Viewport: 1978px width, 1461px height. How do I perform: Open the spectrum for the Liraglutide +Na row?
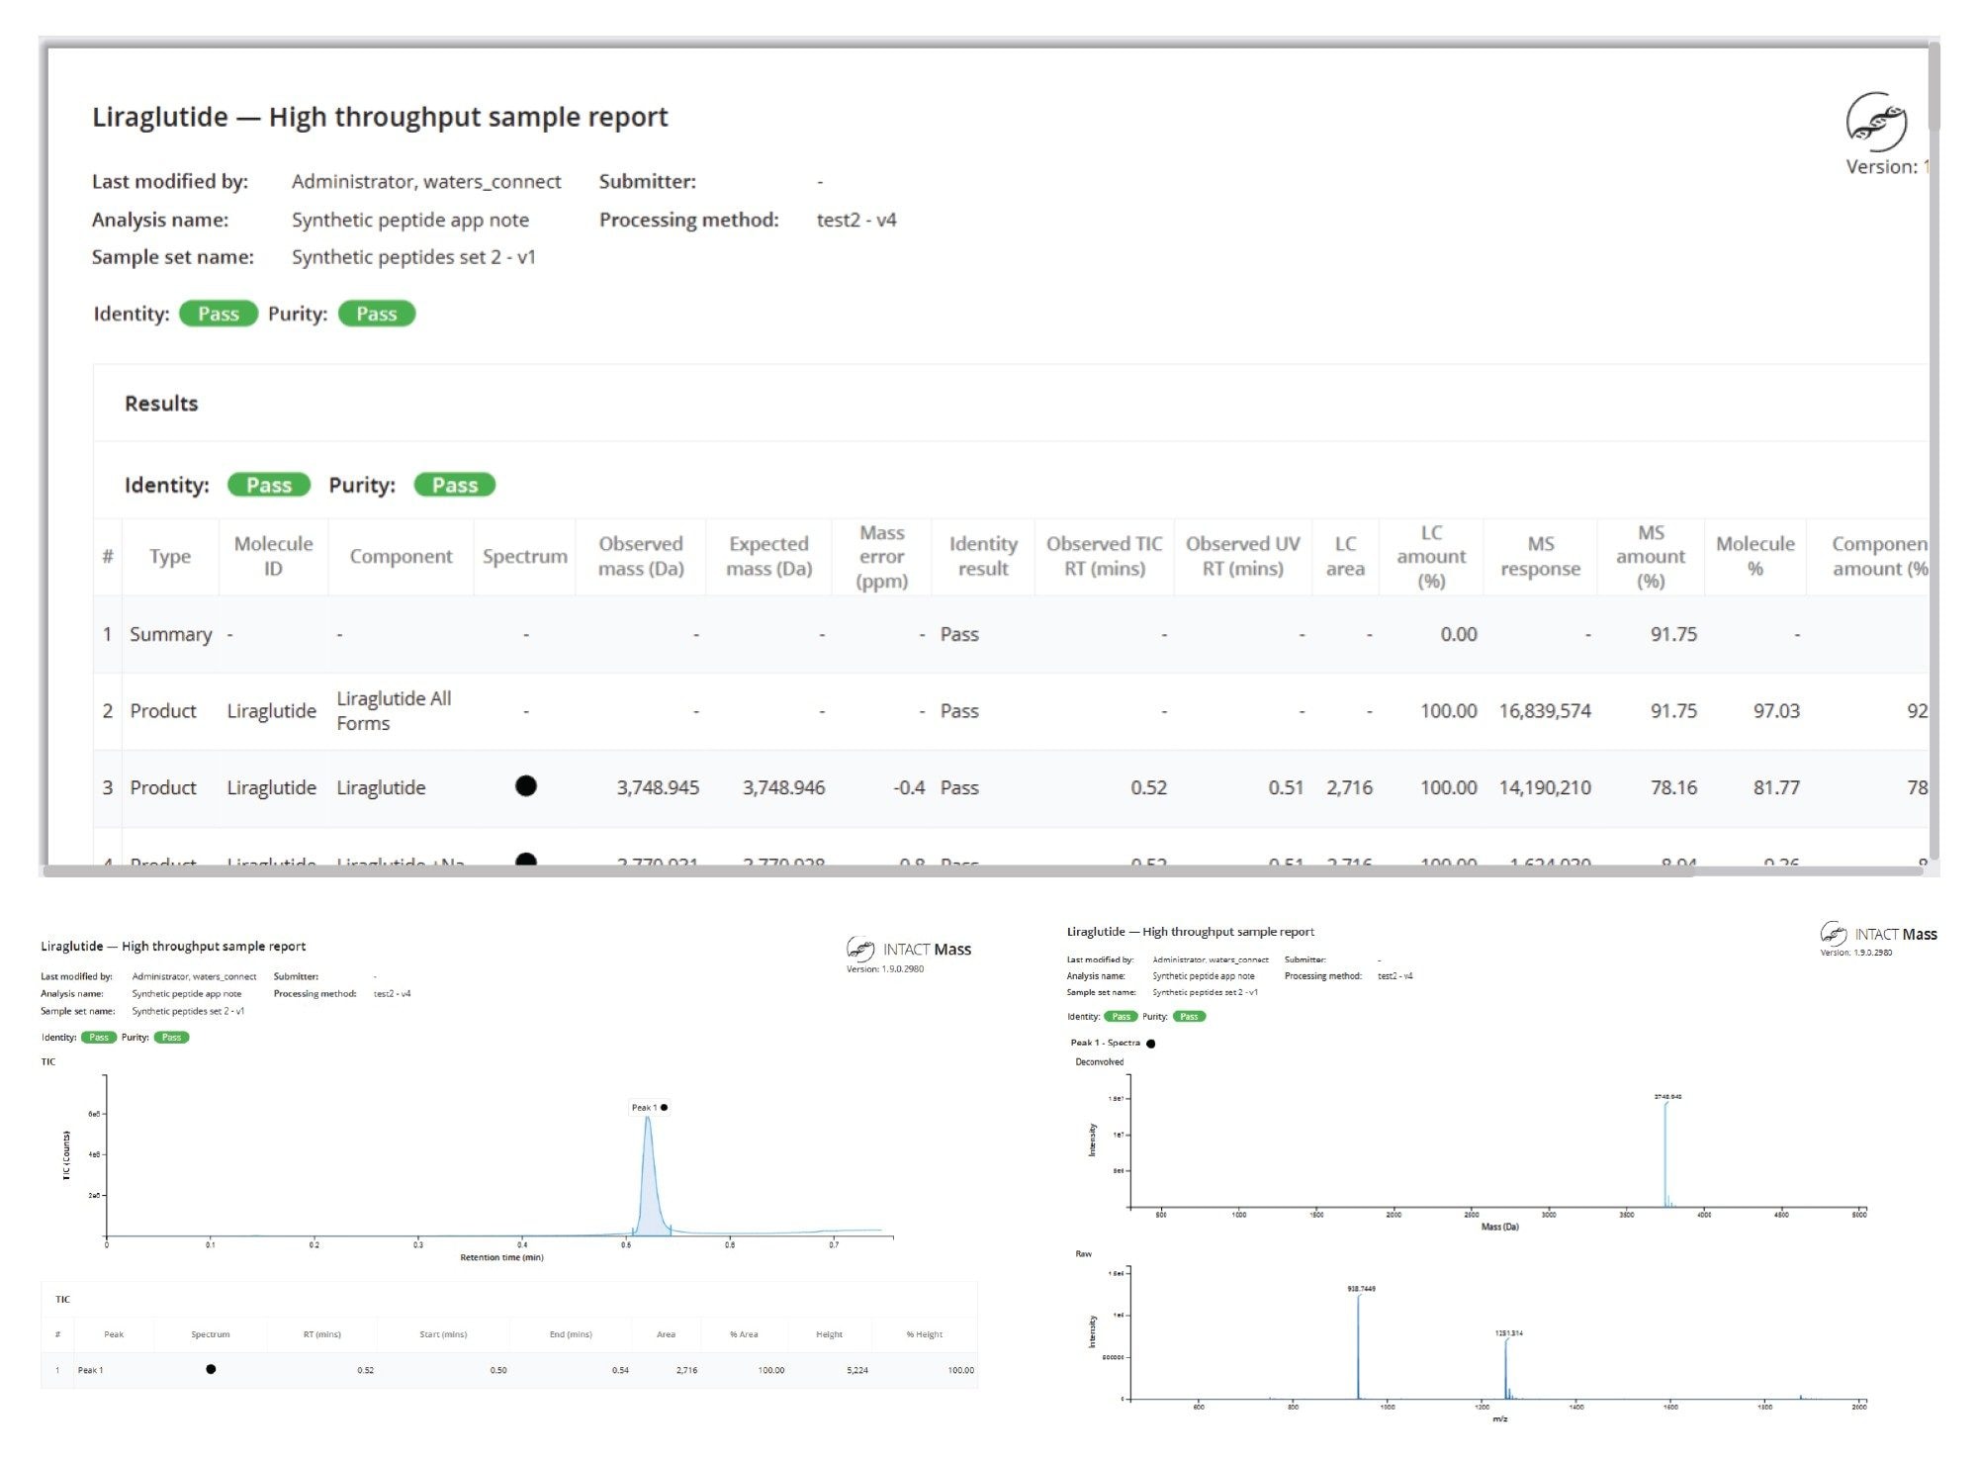coord(527,861)
